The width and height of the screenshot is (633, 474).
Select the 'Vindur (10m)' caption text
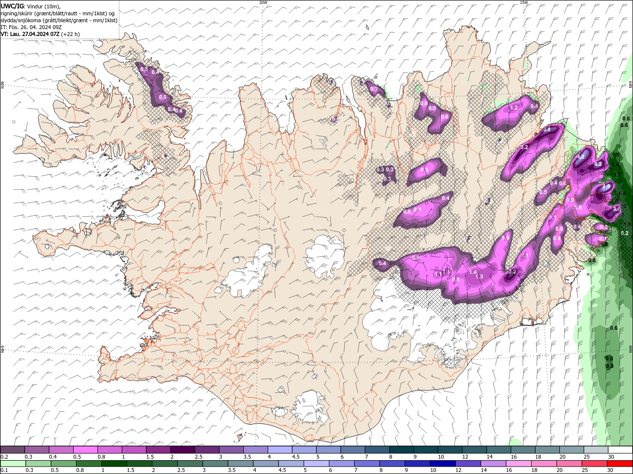(x=43, y=6)
